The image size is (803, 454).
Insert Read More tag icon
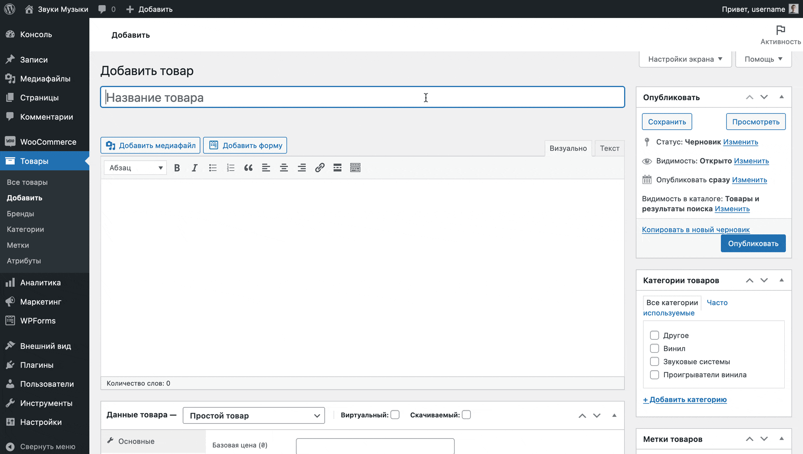[337, 168]
